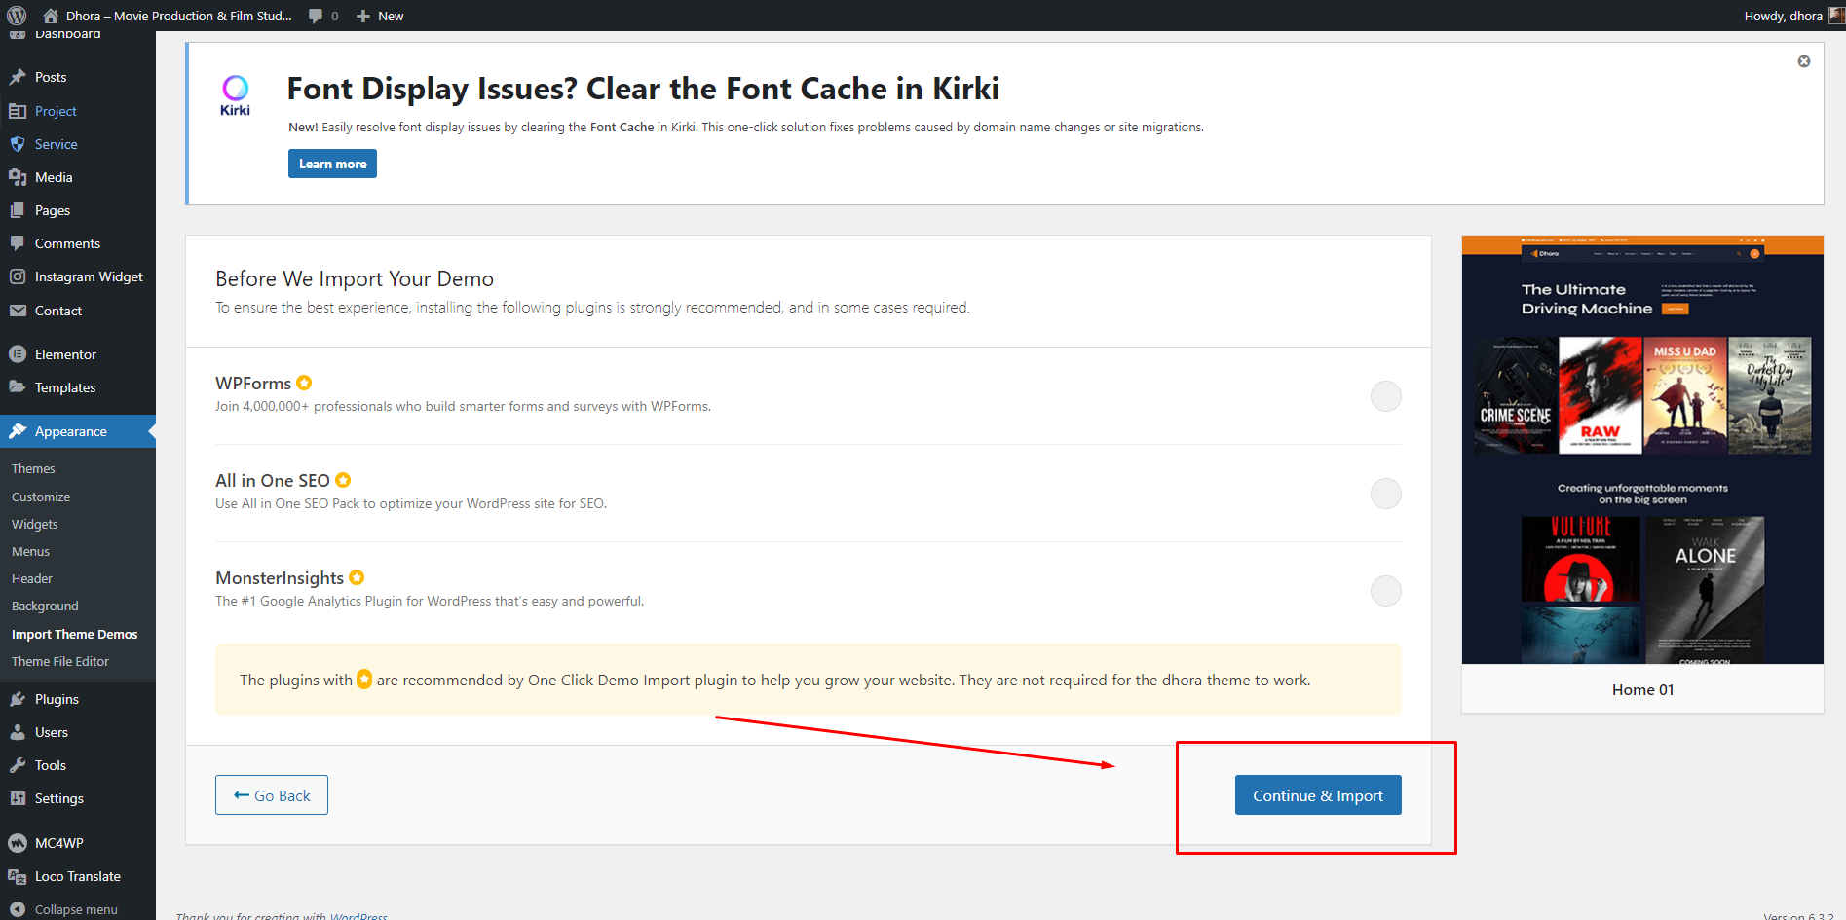Screen dimensions: 1846x920
Task: Click the Kirki logo icon
Action: click(235, 95)
